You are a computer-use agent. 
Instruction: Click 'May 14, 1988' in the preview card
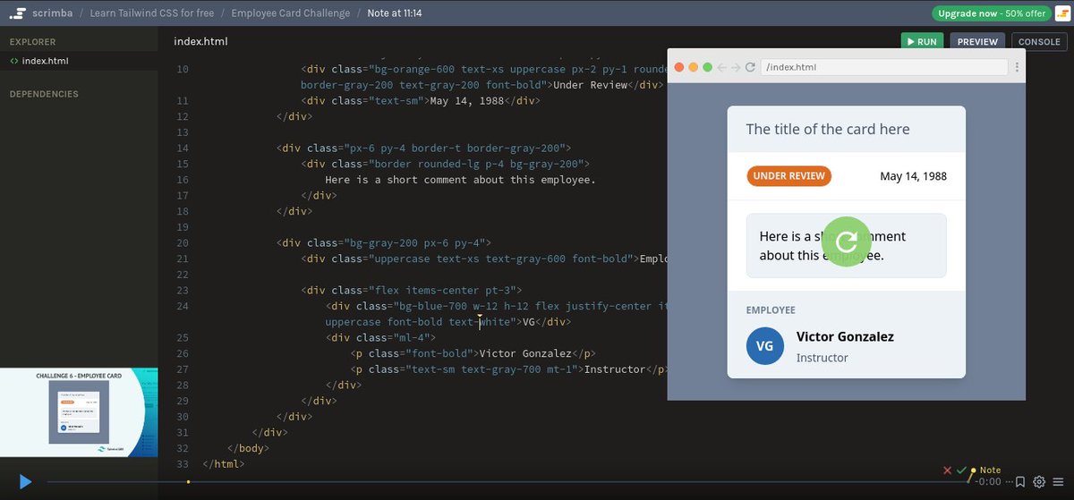coord(913,176)
